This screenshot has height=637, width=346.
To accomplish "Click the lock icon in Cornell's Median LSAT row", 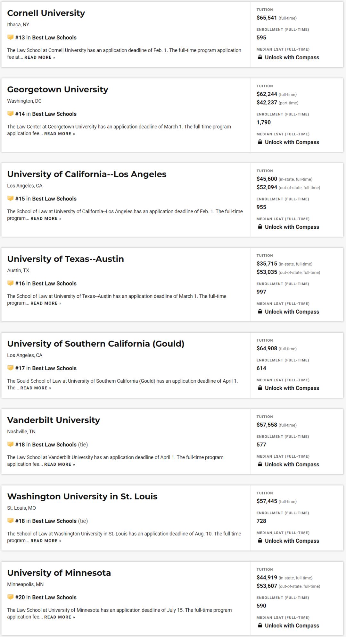I will coord(260,57).
